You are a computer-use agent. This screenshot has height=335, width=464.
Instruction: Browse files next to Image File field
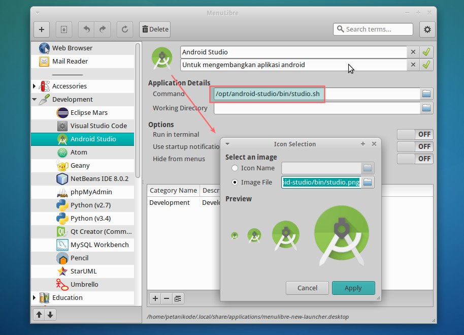click(x=368, y=182)
